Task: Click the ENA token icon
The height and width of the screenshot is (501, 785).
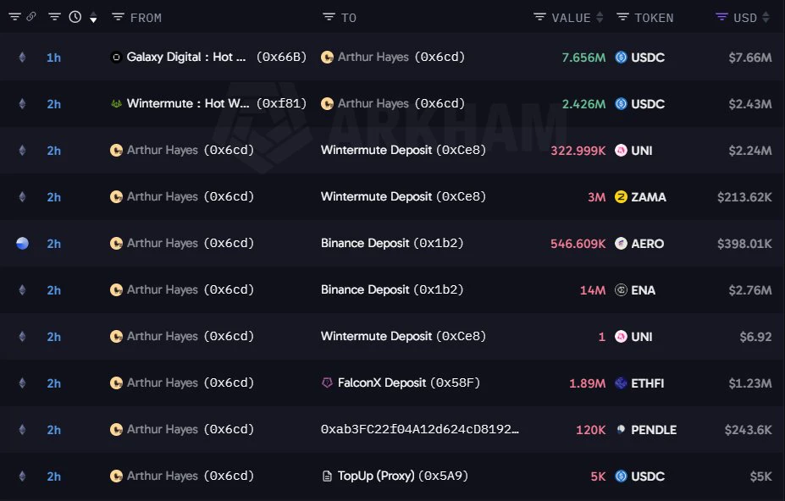Action: [621, 289]
